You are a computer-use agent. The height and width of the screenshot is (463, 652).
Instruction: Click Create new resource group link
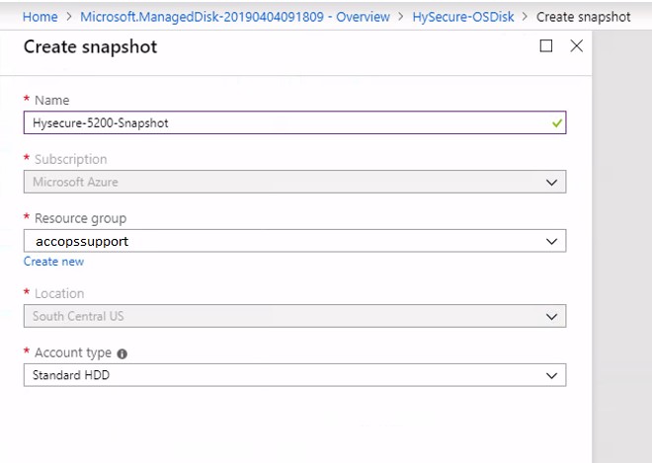tap(53, 262)
